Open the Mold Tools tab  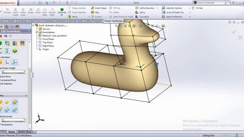coord(35,21)
